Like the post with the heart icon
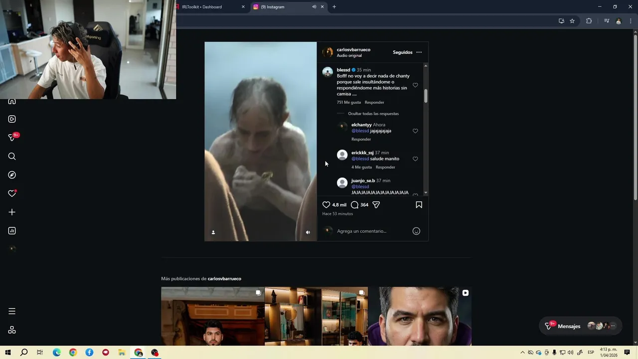The width and height of the screenshot is (638, 359). pyautogui.click(x=326, y=205)
